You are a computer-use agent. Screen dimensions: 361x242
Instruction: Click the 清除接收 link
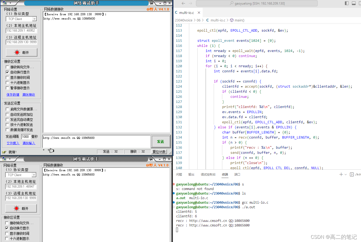click(29, 95)
